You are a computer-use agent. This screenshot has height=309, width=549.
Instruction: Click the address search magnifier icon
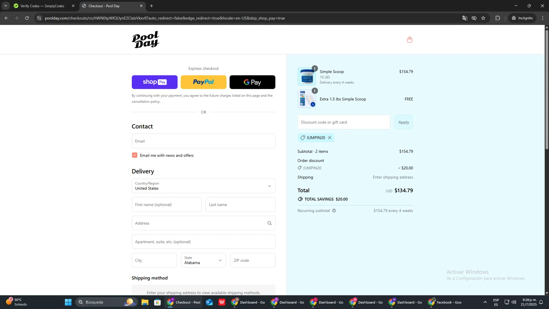point(269,223)
